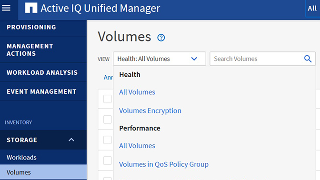Viewport: 320px width, 180px height.
Task: Click the Performance group heading in dropdown
Action: [x=140, y=128]
